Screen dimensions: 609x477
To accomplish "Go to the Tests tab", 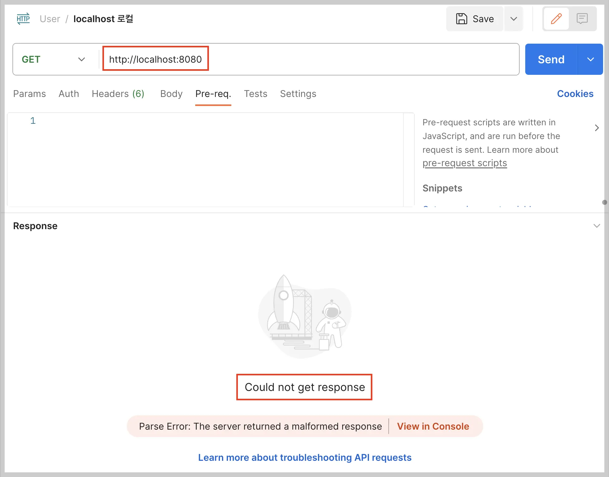I will [x=255, y=94].
